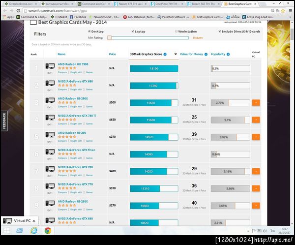
Task: Add GeForce GTX 770 to Virtual PC
Action: [x=256, y=188]
